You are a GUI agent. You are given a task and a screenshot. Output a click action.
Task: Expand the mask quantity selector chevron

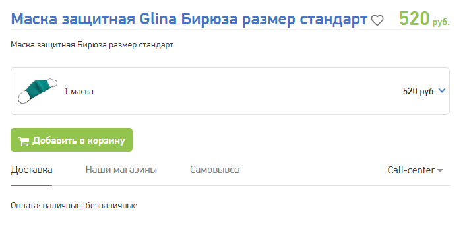(x=442, y=90)
